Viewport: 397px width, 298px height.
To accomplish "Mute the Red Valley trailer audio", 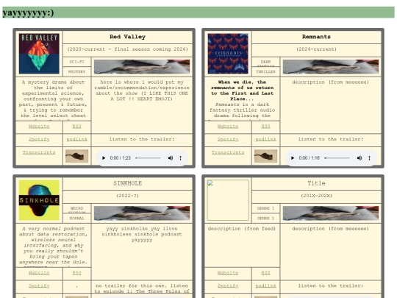I will tap(171, 158).
